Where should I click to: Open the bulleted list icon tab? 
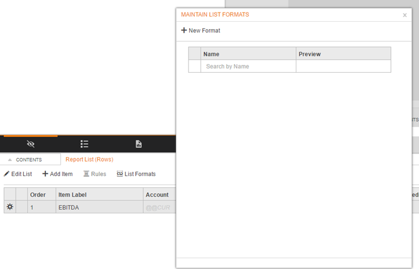[84, 144]
